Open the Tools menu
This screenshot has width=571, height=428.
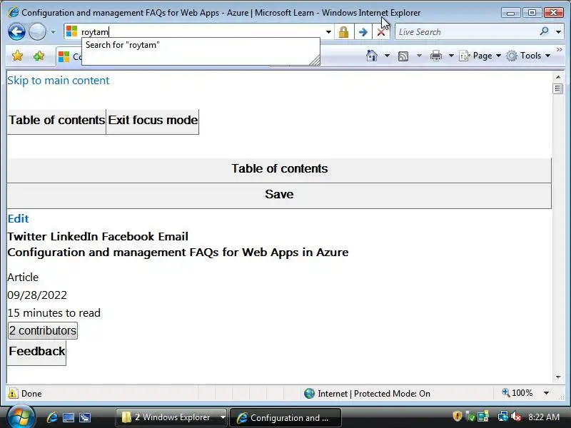pyautogui.click(x=528, y=56)
